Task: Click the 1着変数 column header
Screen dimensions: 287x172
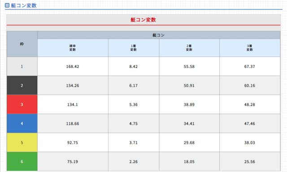Action: tap(134, 48)
